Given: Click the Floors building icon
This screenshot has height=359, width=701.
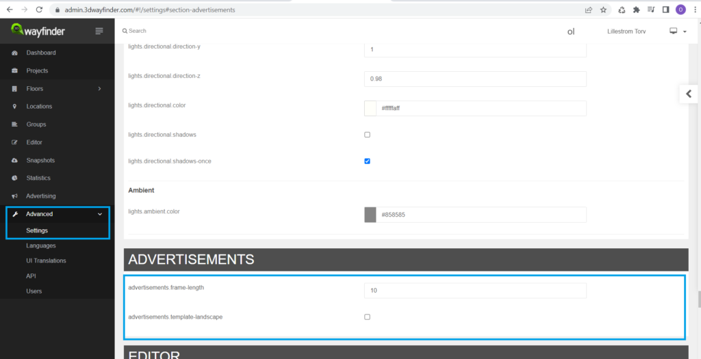Looking at the screenshot, I should click(15, 89).
